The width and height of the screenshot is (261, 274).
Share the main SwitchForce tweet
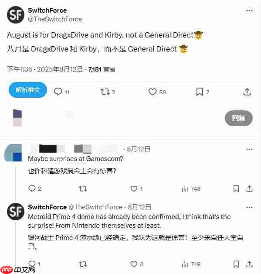click(247, 92)
